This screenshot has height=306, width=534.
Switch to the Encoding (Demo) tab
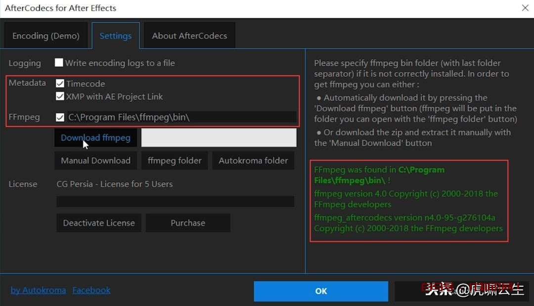(x=46, y=36)
